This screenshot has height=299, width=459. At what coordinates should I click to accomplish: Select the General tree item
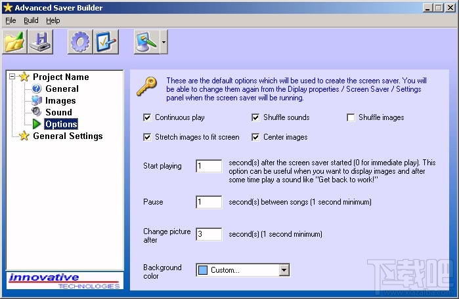62,89
